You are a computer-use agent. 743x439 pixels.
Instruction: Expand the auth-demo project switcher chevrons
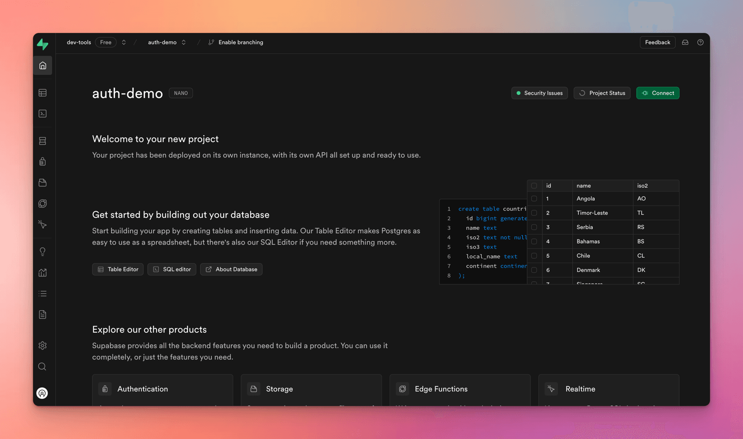[x=184, y=42]
